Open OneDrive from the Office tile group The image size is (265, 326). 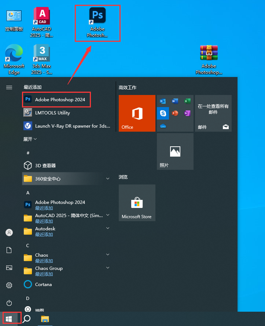(x=163, y=126)
